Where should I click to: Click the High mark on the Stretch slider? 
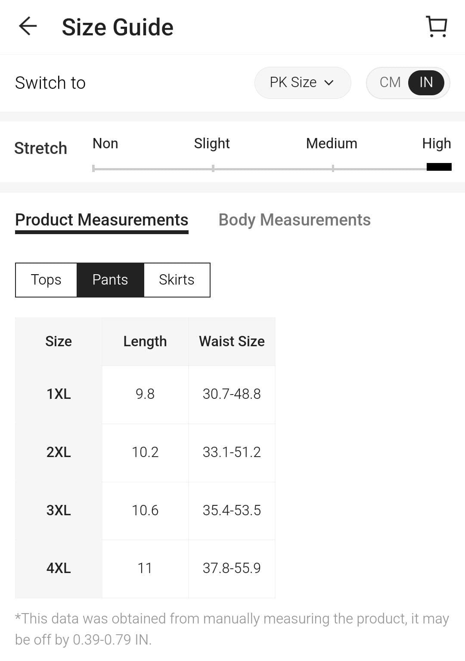pos(437,166)
